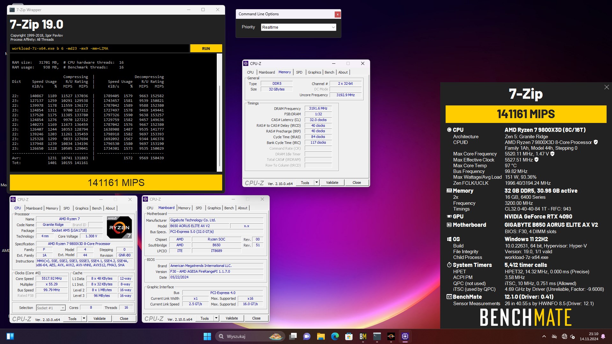Open the Memory tab in the CPU-Z processor window
612x344 pixels.
(52, 208)
